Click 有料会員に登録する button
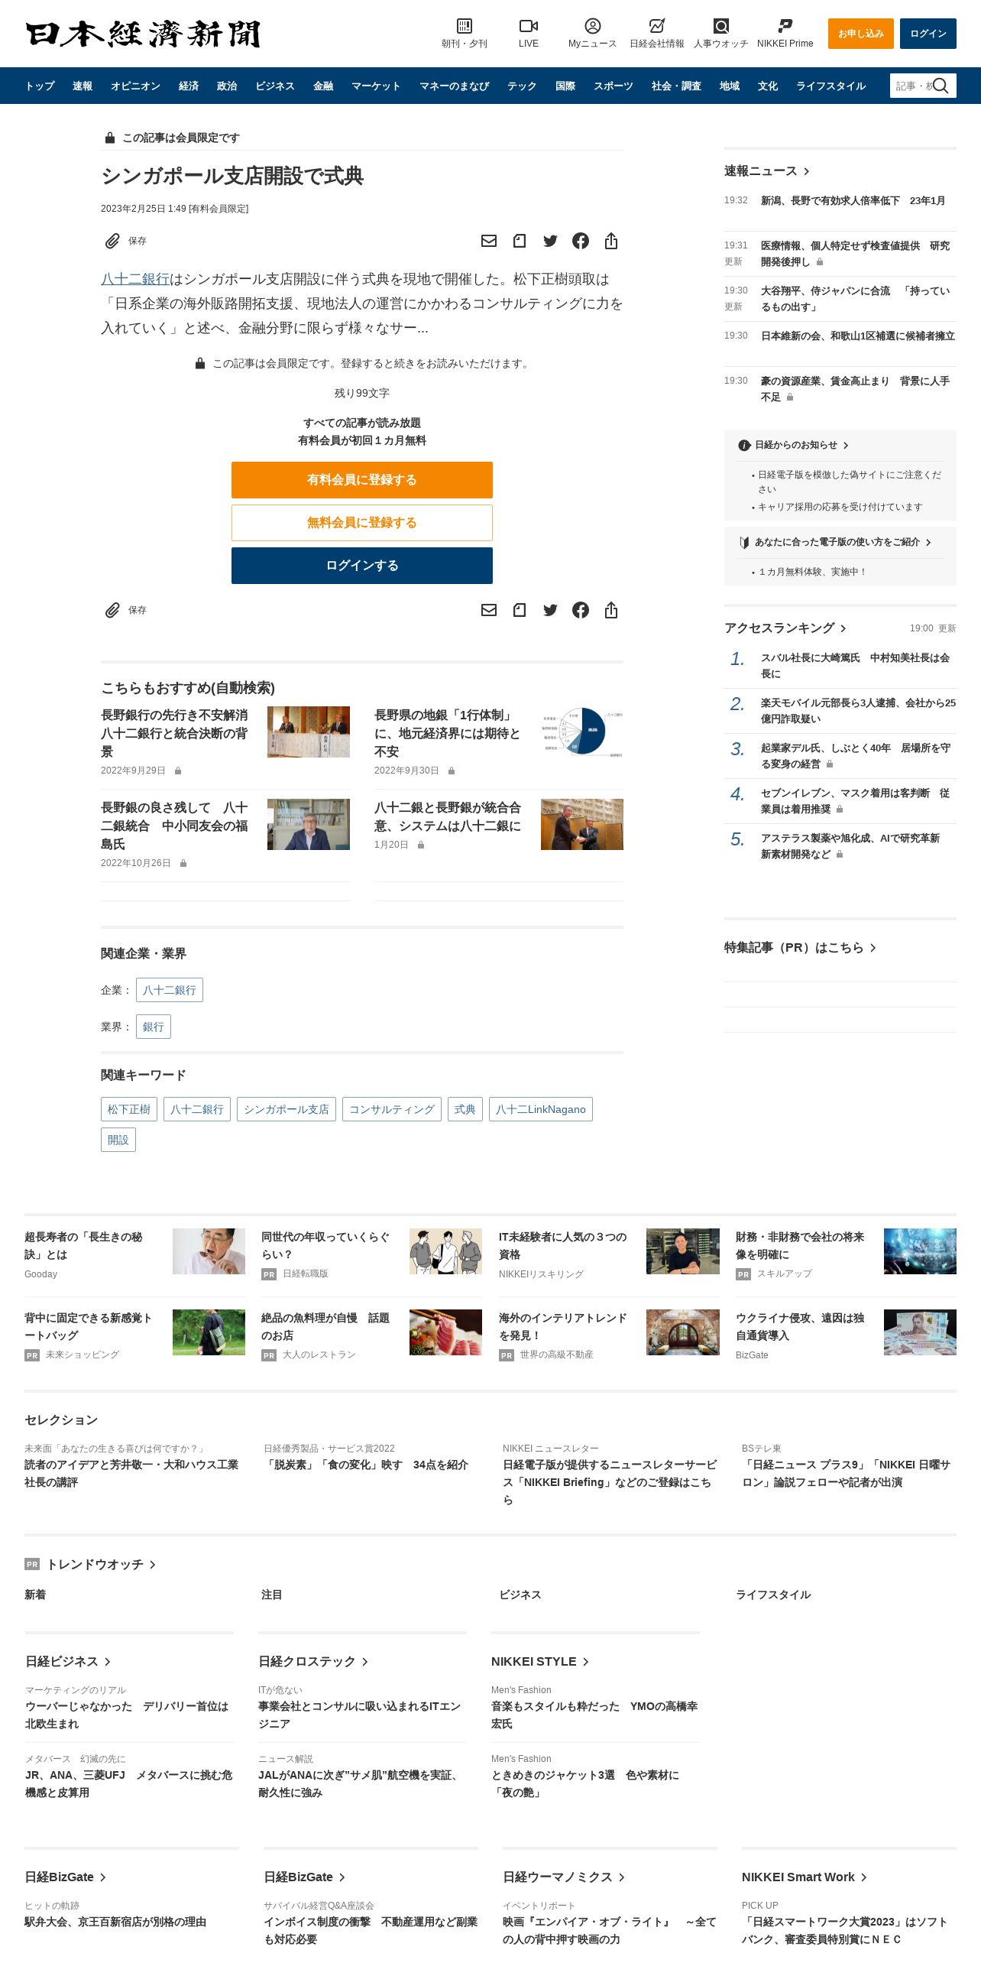 [x=362, y=480]
